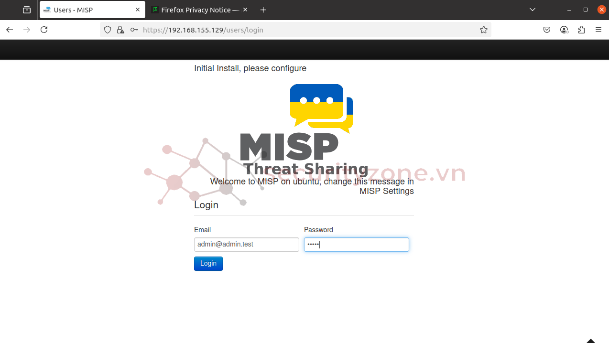Open the shield tracking protection icon

[108, 30]
